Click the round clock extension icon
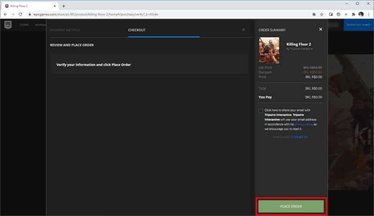The width and height of the screenshot is (374, 216). [x=338, y=14]
